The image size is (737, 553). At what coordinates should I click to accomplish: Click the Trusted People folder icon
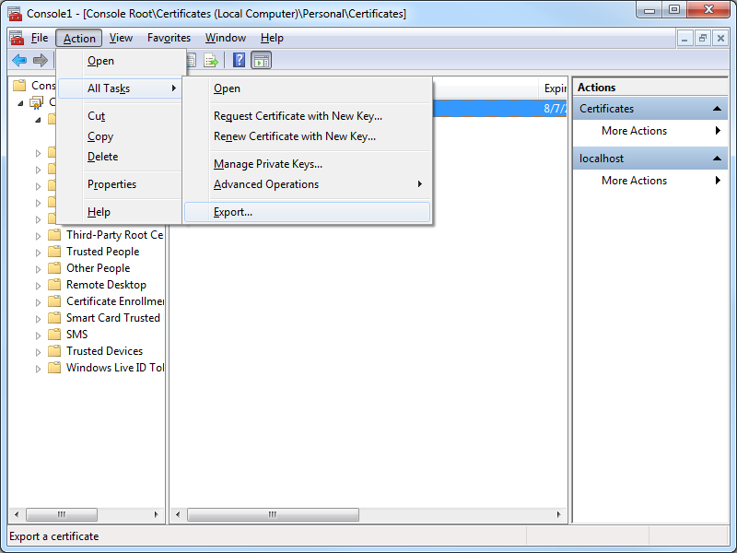pos(54,252)
